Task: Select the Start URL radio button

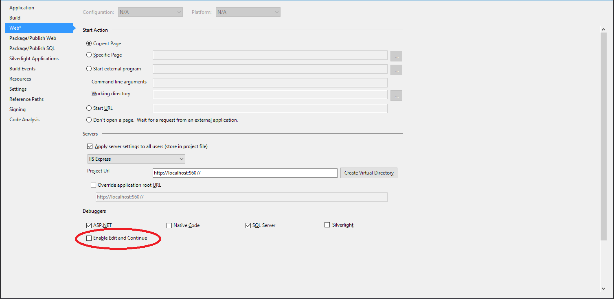Action: click(x=89, y=108)
